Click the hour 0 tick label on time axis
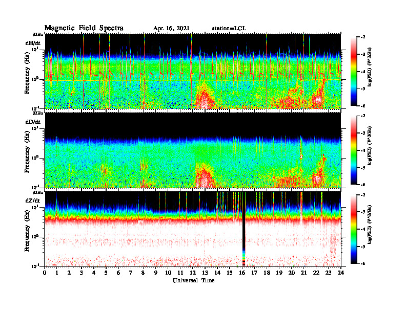The height and width of the screenshot is (313, 406). pos(45,273)
